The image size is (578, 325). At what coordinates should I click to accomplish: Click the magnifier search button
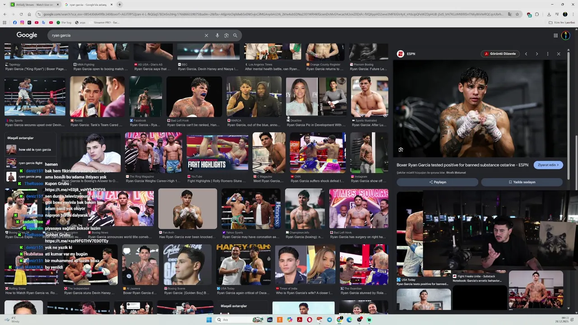click(x=235, y=35)
